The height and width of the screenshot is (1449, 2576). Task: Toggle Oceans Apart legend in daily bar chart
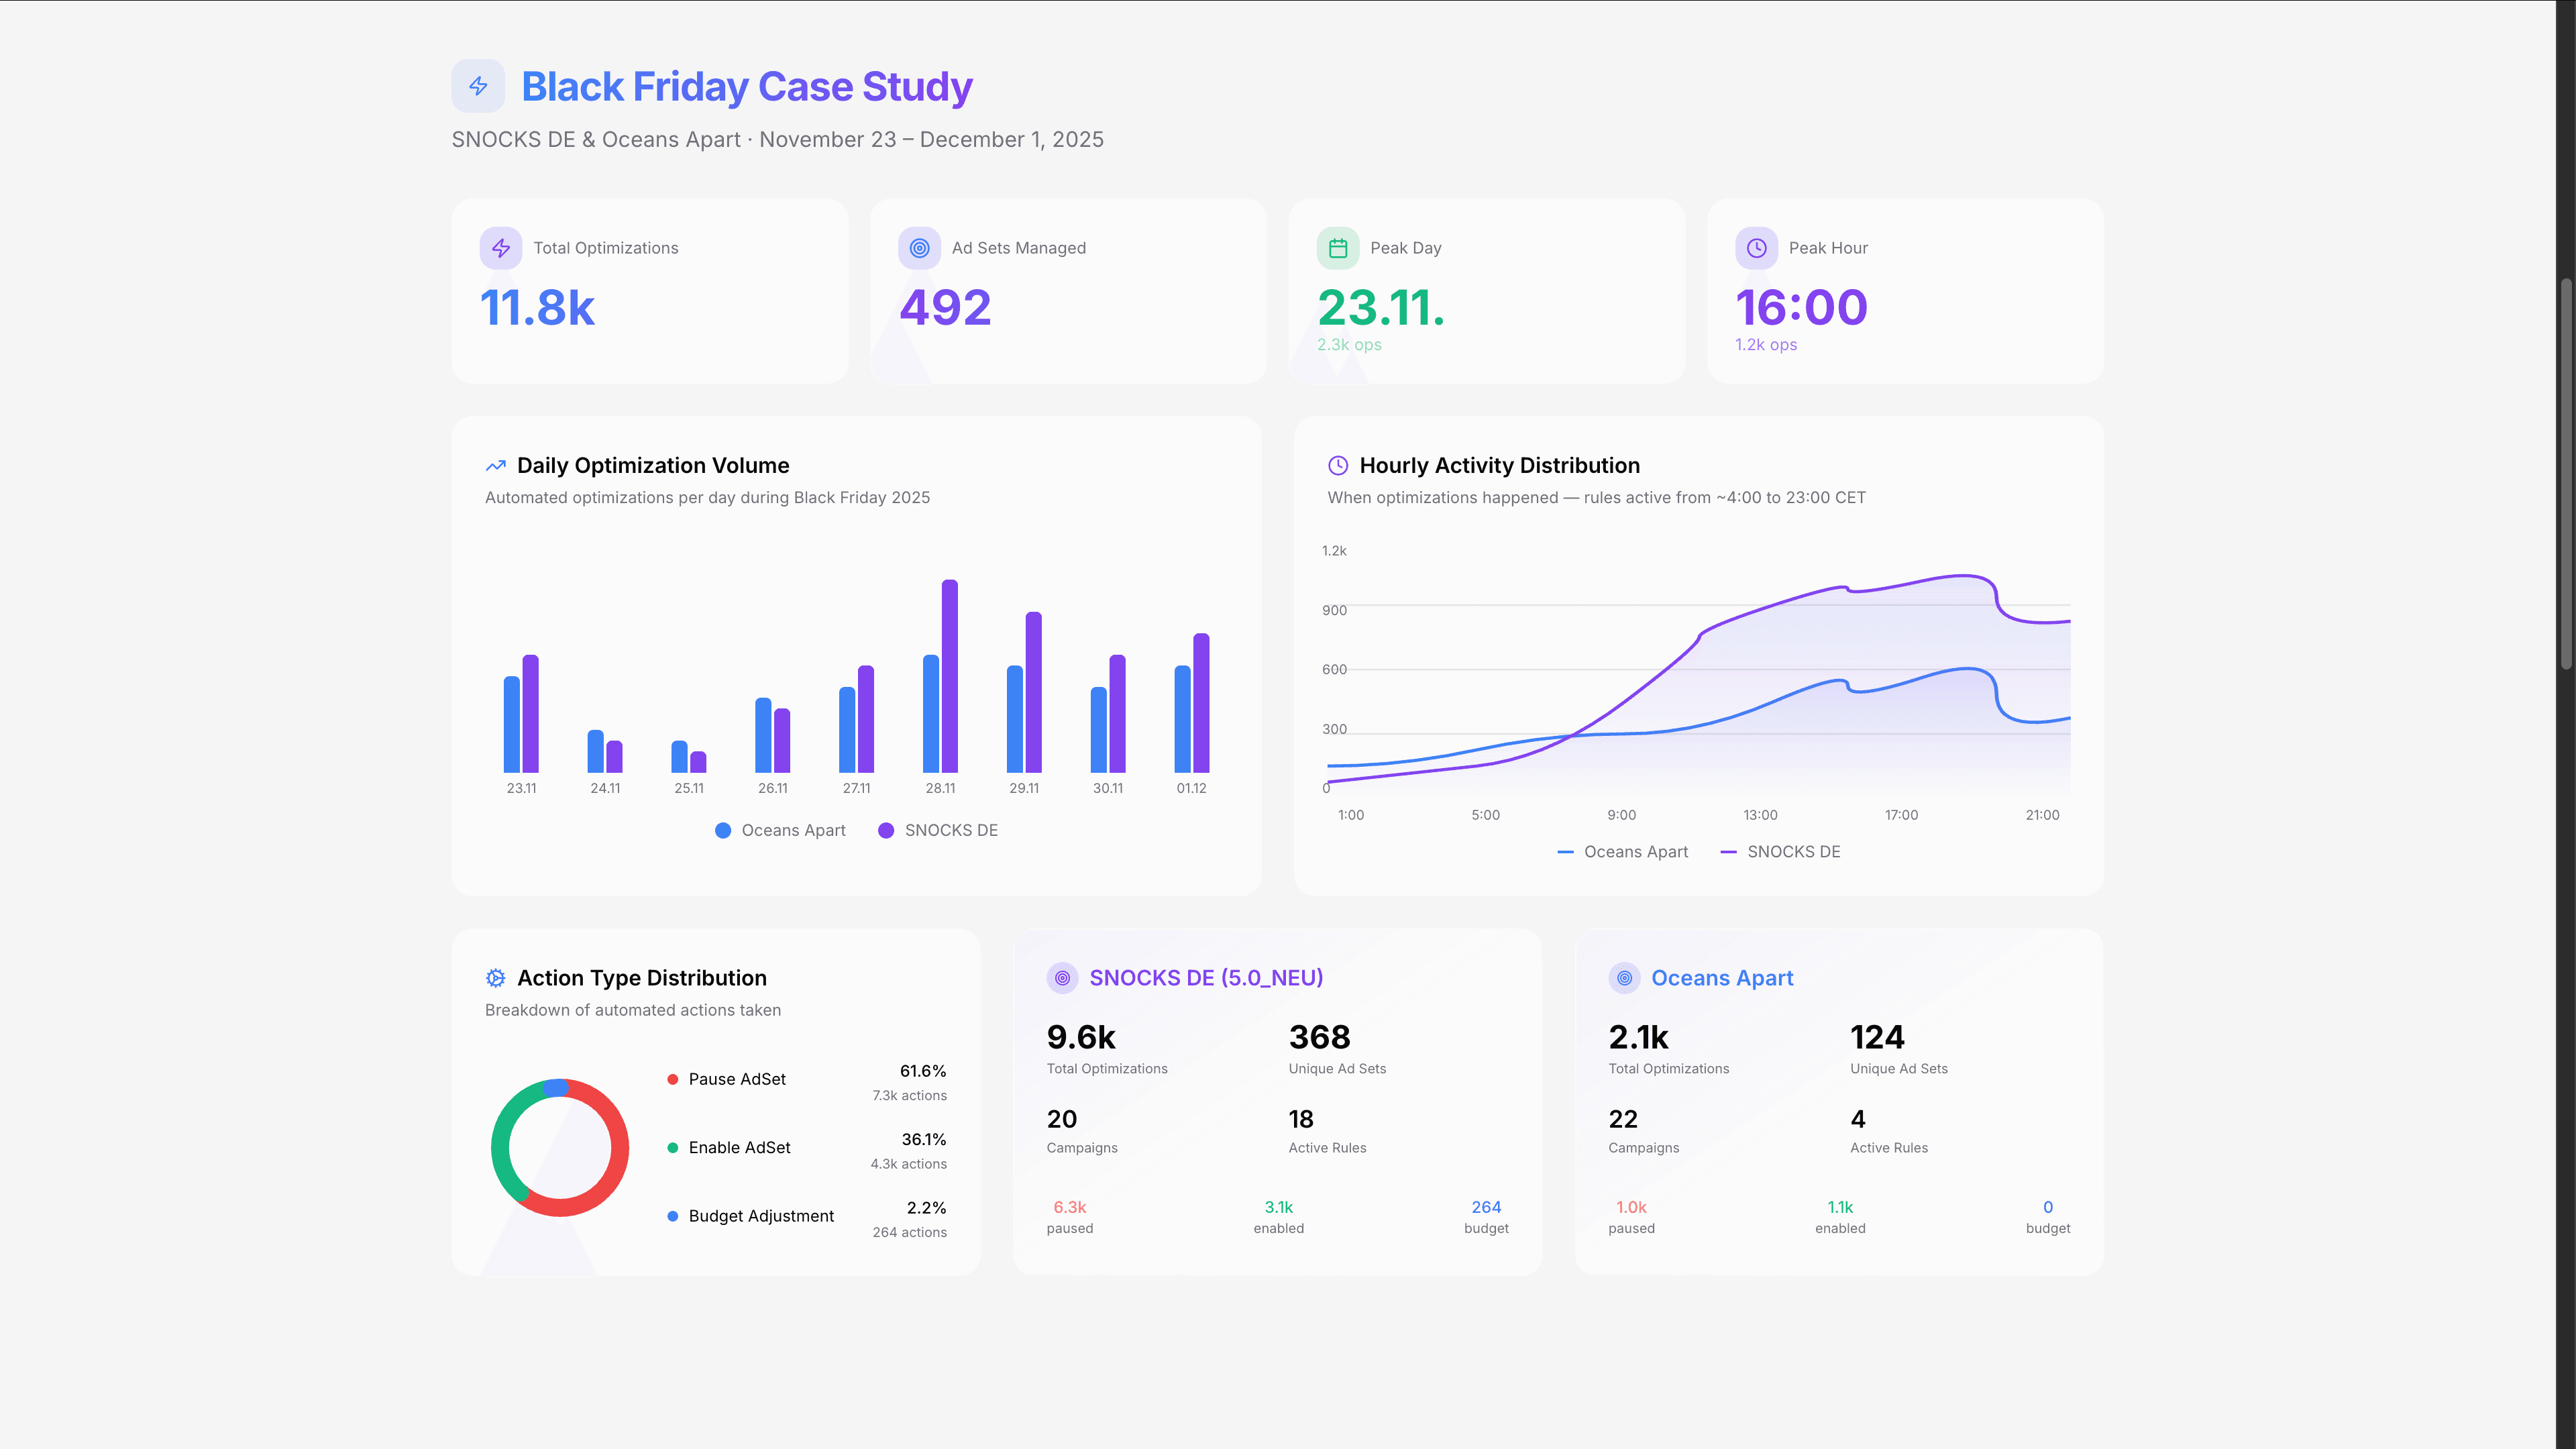(781, 831)
